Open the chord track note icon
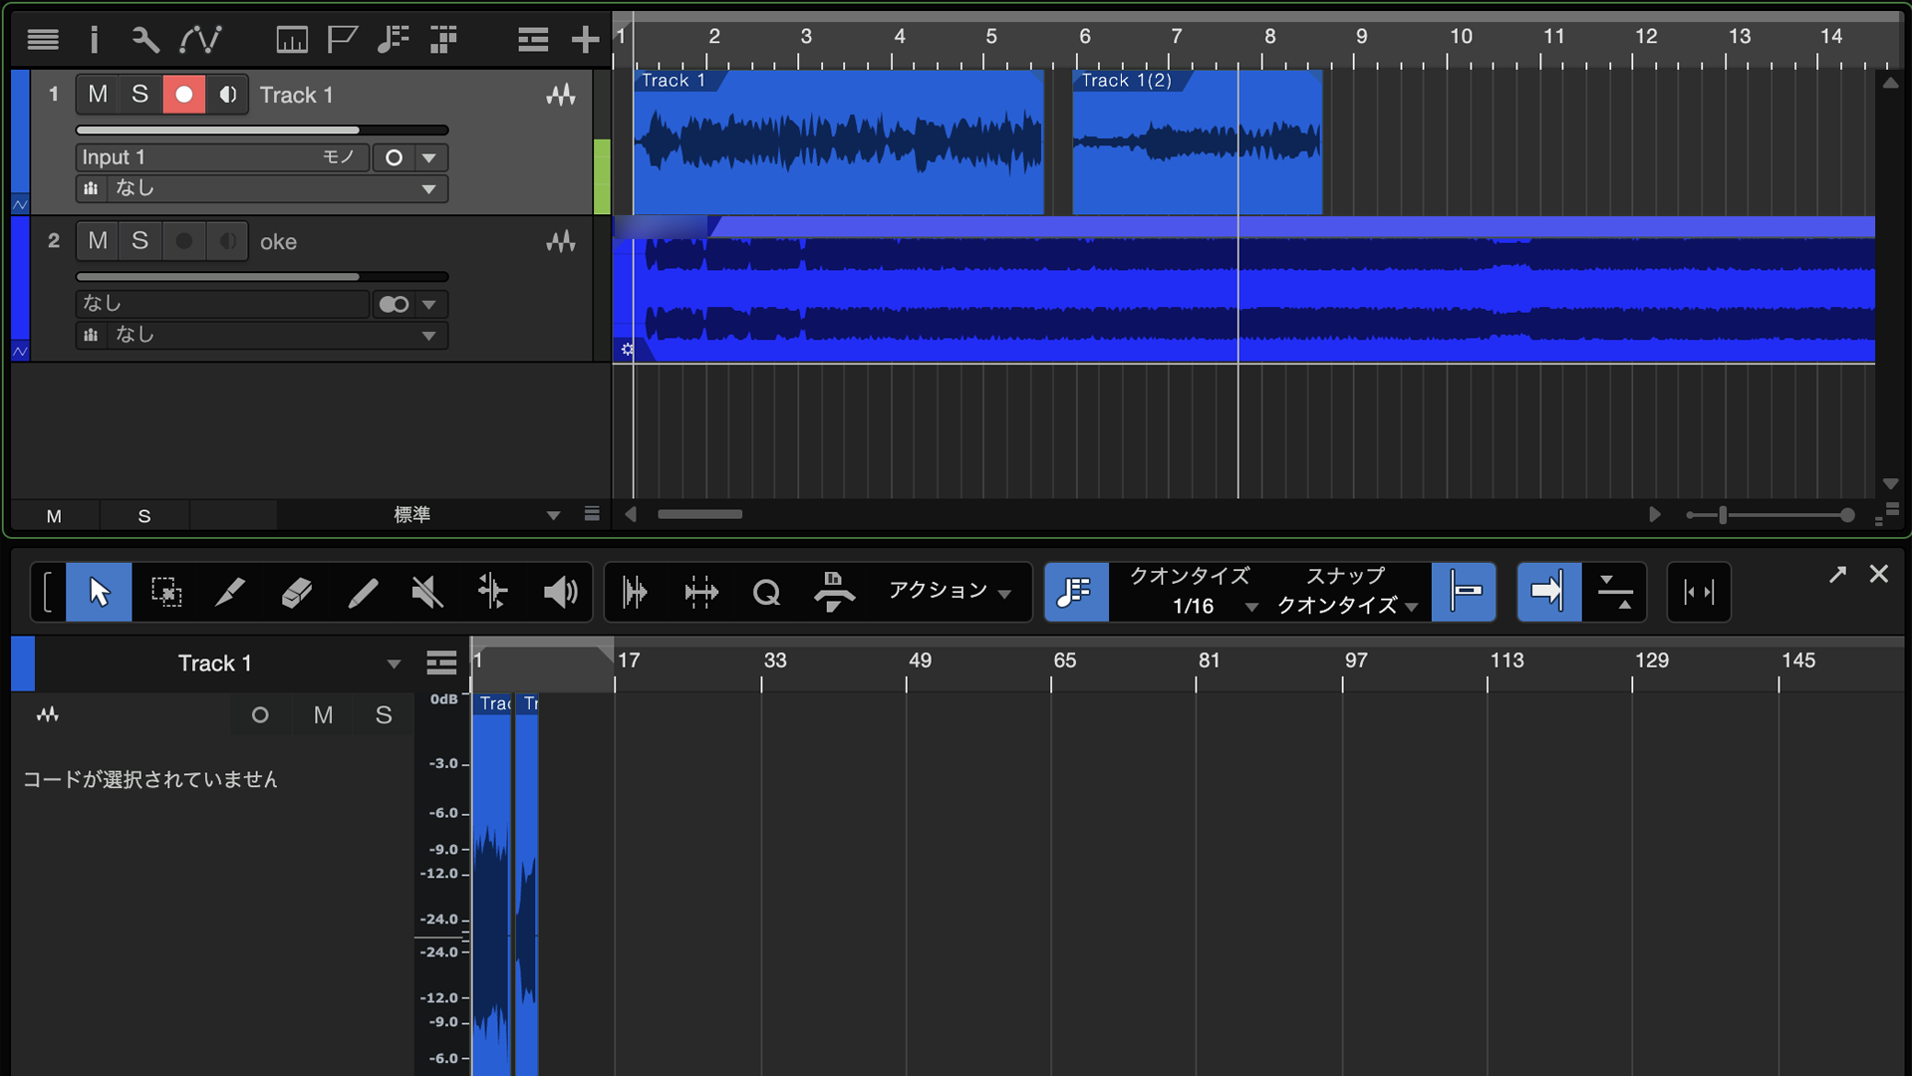This screenshot has height=1076, width=1912. pos(394,40)
